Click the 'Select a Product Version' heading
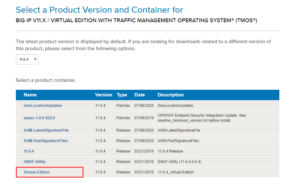The image size is (293, 183). [x=99, y=10]
